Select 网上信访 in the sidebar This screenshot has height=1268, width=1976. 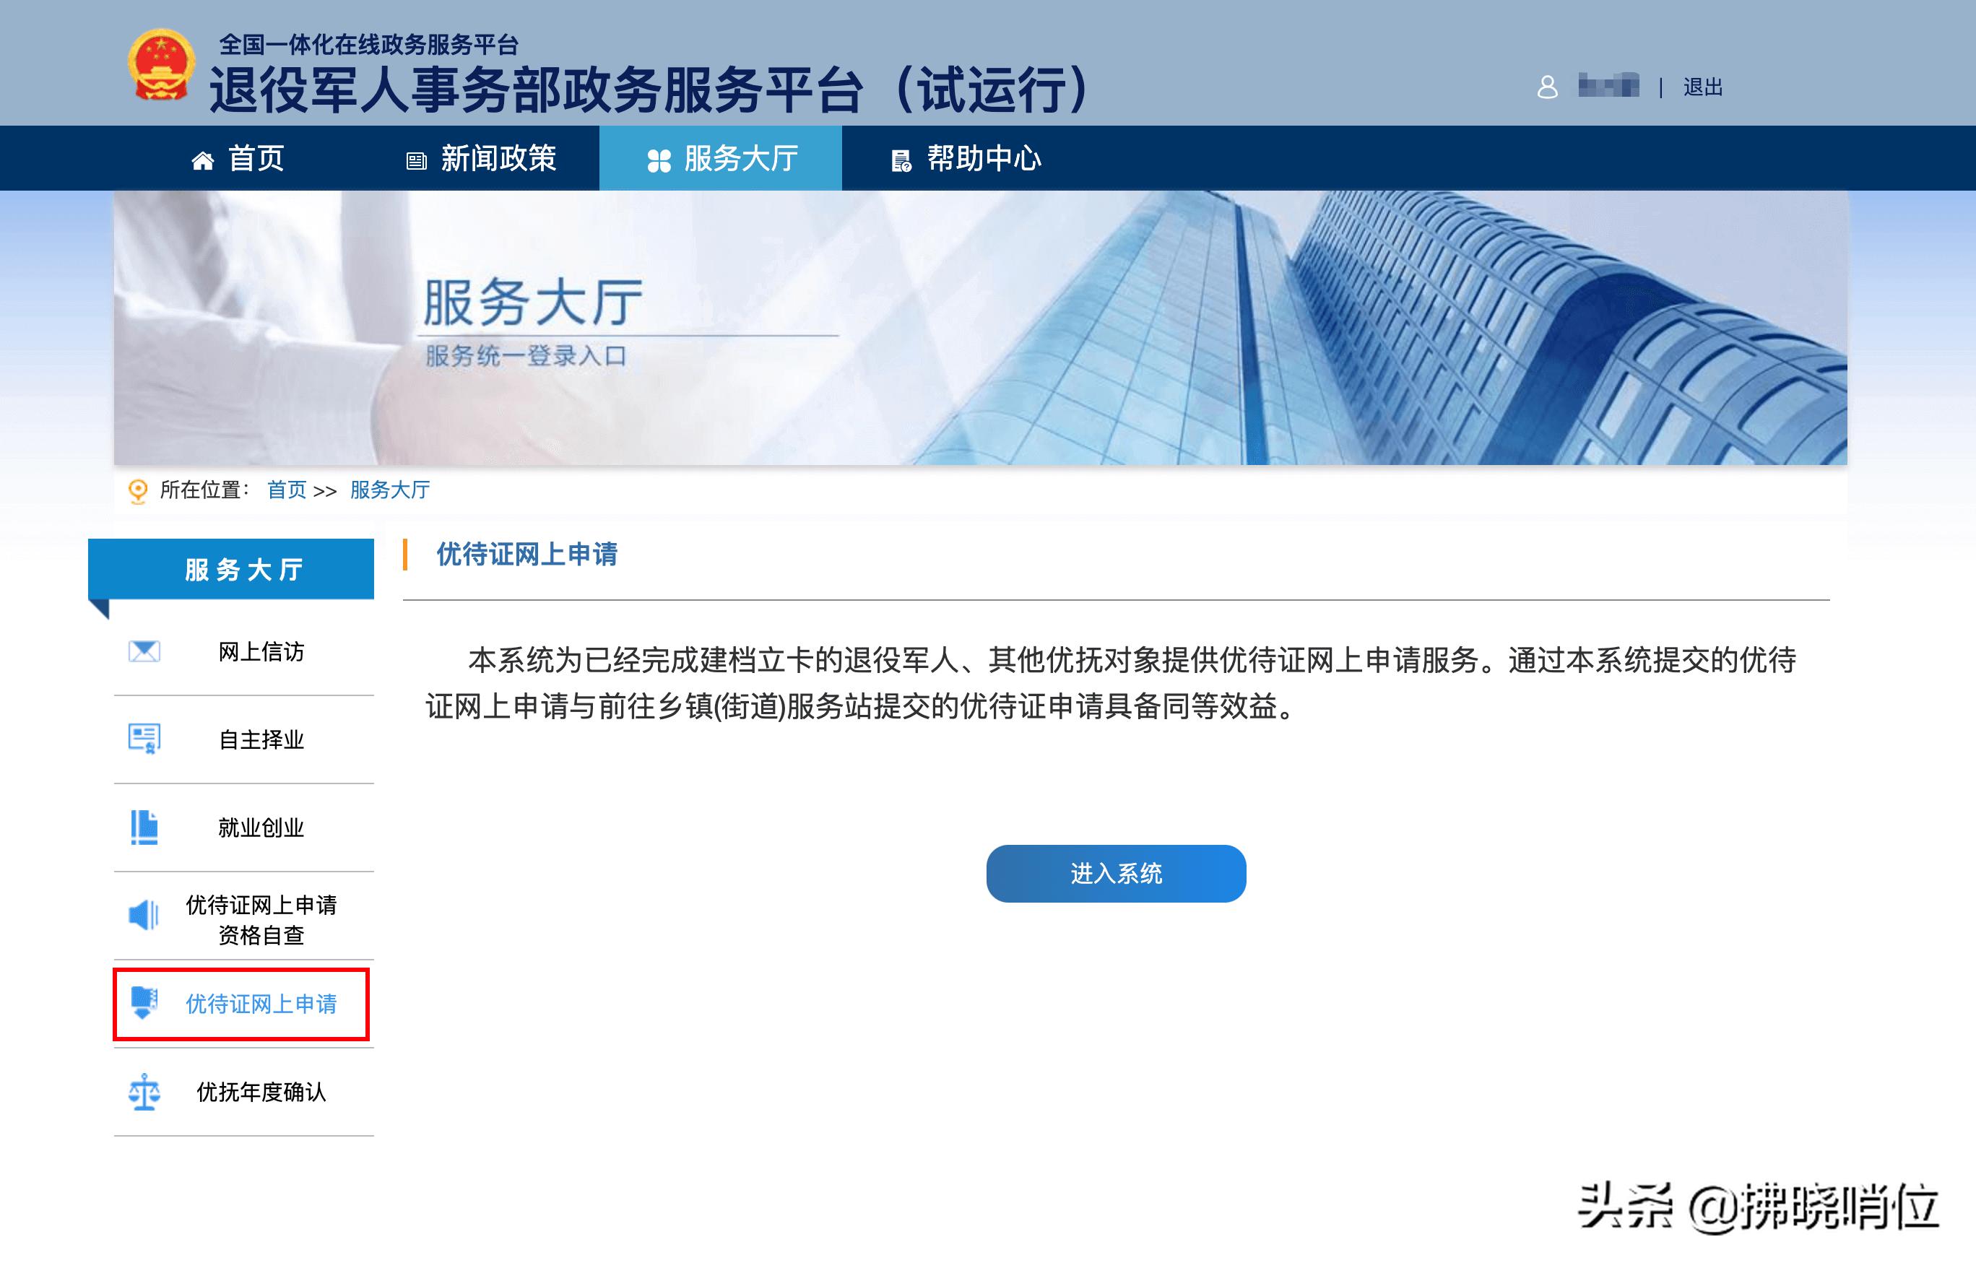click(261, 652)
